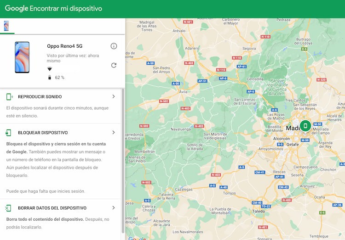Click the Bloquear dispositivo lock icon
345x240 pixels.
[8, 133]
